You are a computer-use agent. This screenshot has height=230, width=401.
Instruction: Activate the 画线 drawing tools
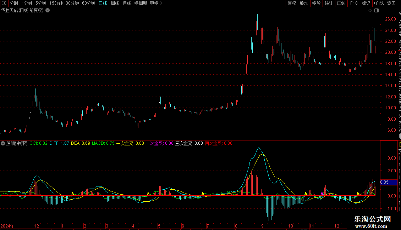pyautogui.click(x=341, y=3)
